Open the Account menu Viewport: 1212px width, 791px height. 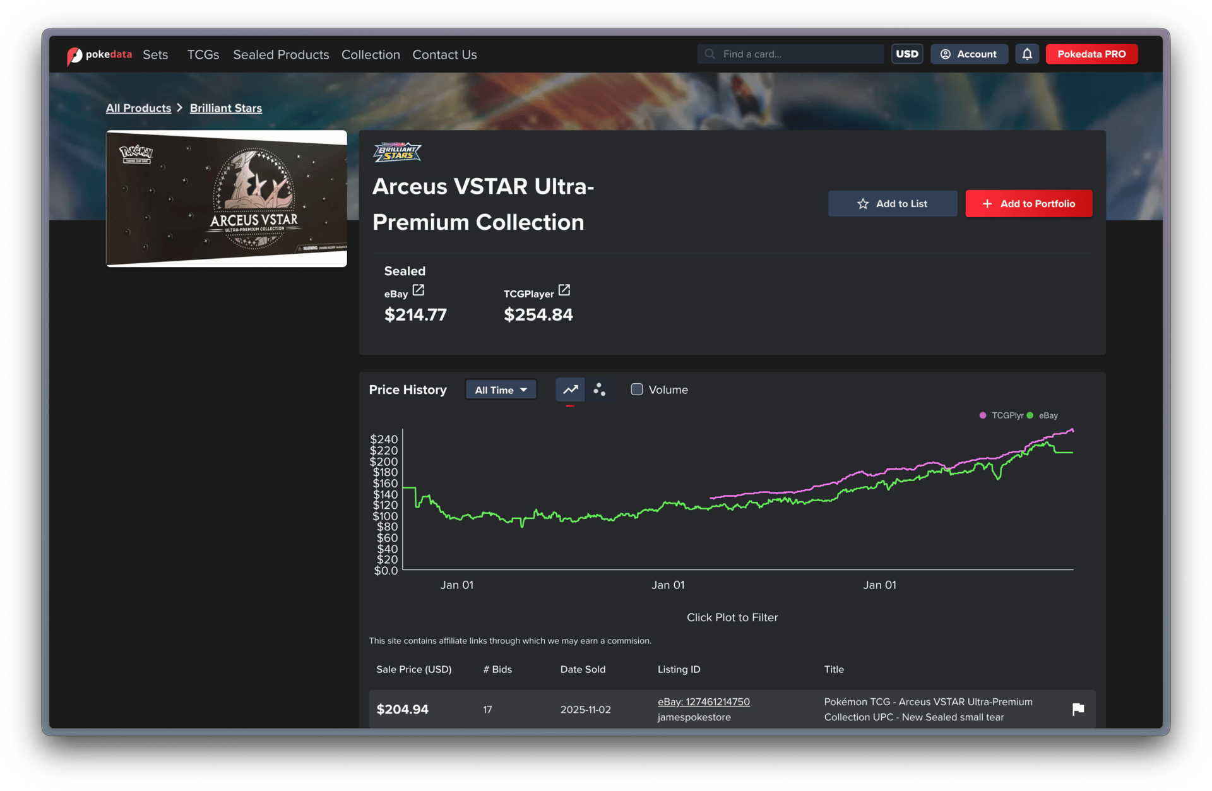pos(969,54)
